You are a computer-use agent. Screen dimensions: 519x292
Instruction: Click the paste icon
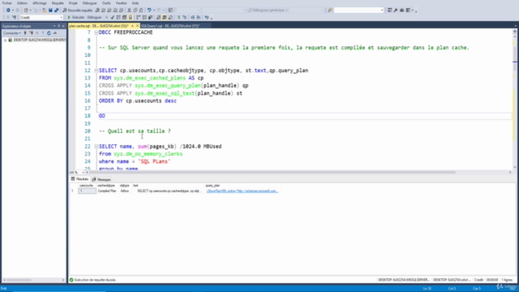click(141, 11)
